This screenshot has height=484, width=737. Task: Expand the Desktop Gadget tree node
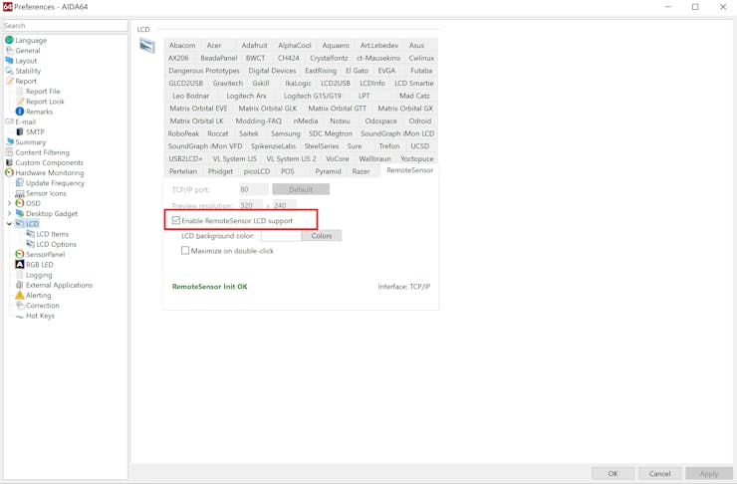9,213
